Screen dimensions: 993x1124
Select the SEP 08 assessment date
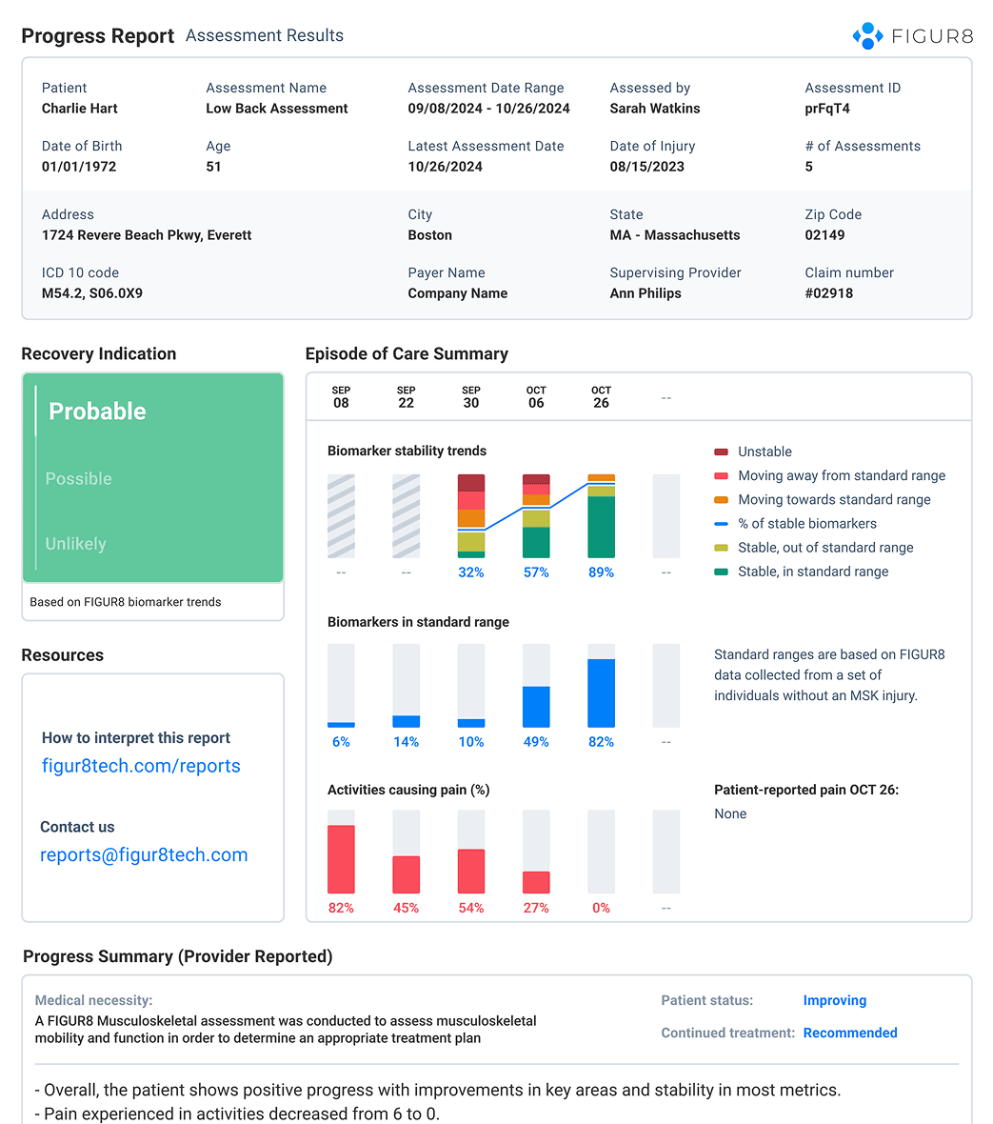341,397
